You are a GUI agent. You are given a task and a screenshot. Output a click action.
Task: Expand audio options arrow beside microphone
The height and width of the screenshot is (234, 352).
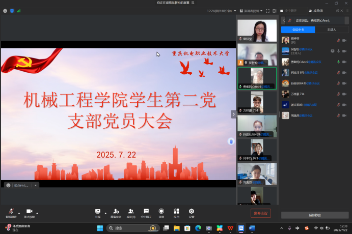tap(19, 213)
